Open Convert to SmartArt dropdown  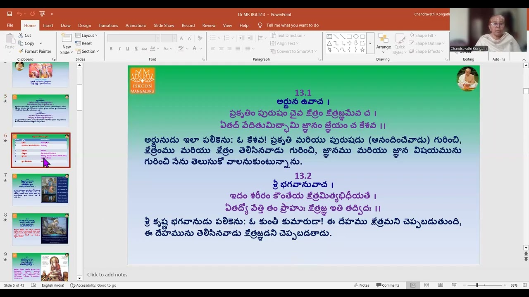coord(294,51)
